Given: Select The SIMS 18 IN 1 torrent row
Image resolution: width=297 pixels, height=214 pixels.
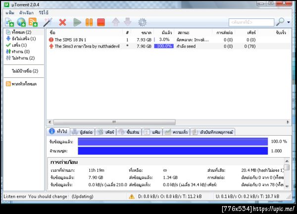Looking at the screenshot, I should click(169, 40).
